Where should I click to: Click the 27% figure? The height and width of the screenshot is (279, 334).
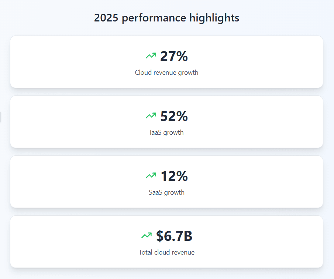(x=174, y=56)
